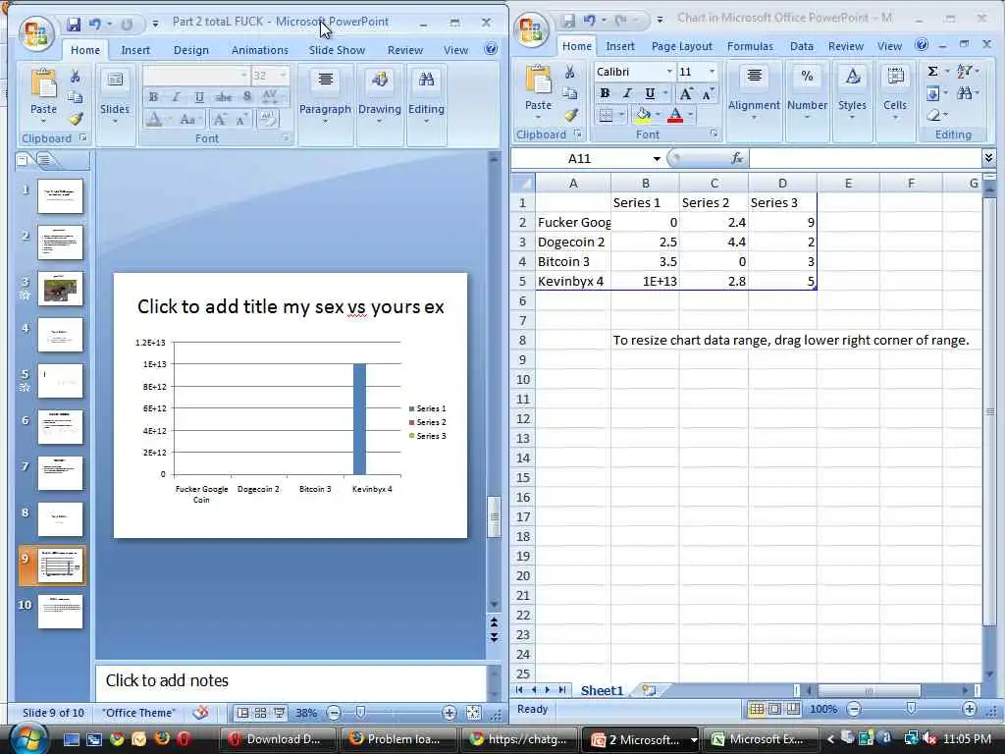Switch to Slide Sorter view in PowerPoint
This screenshot has height=754, width=1005.
pos(261,713)
